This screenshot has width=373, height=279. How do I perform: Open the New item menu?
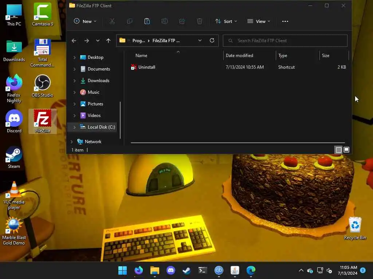(x=85, y=21)
